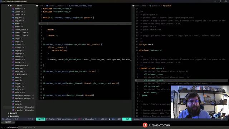Click #pragma once line in queue.h
This screenshot has height=129, width=229.
point(146,44)
